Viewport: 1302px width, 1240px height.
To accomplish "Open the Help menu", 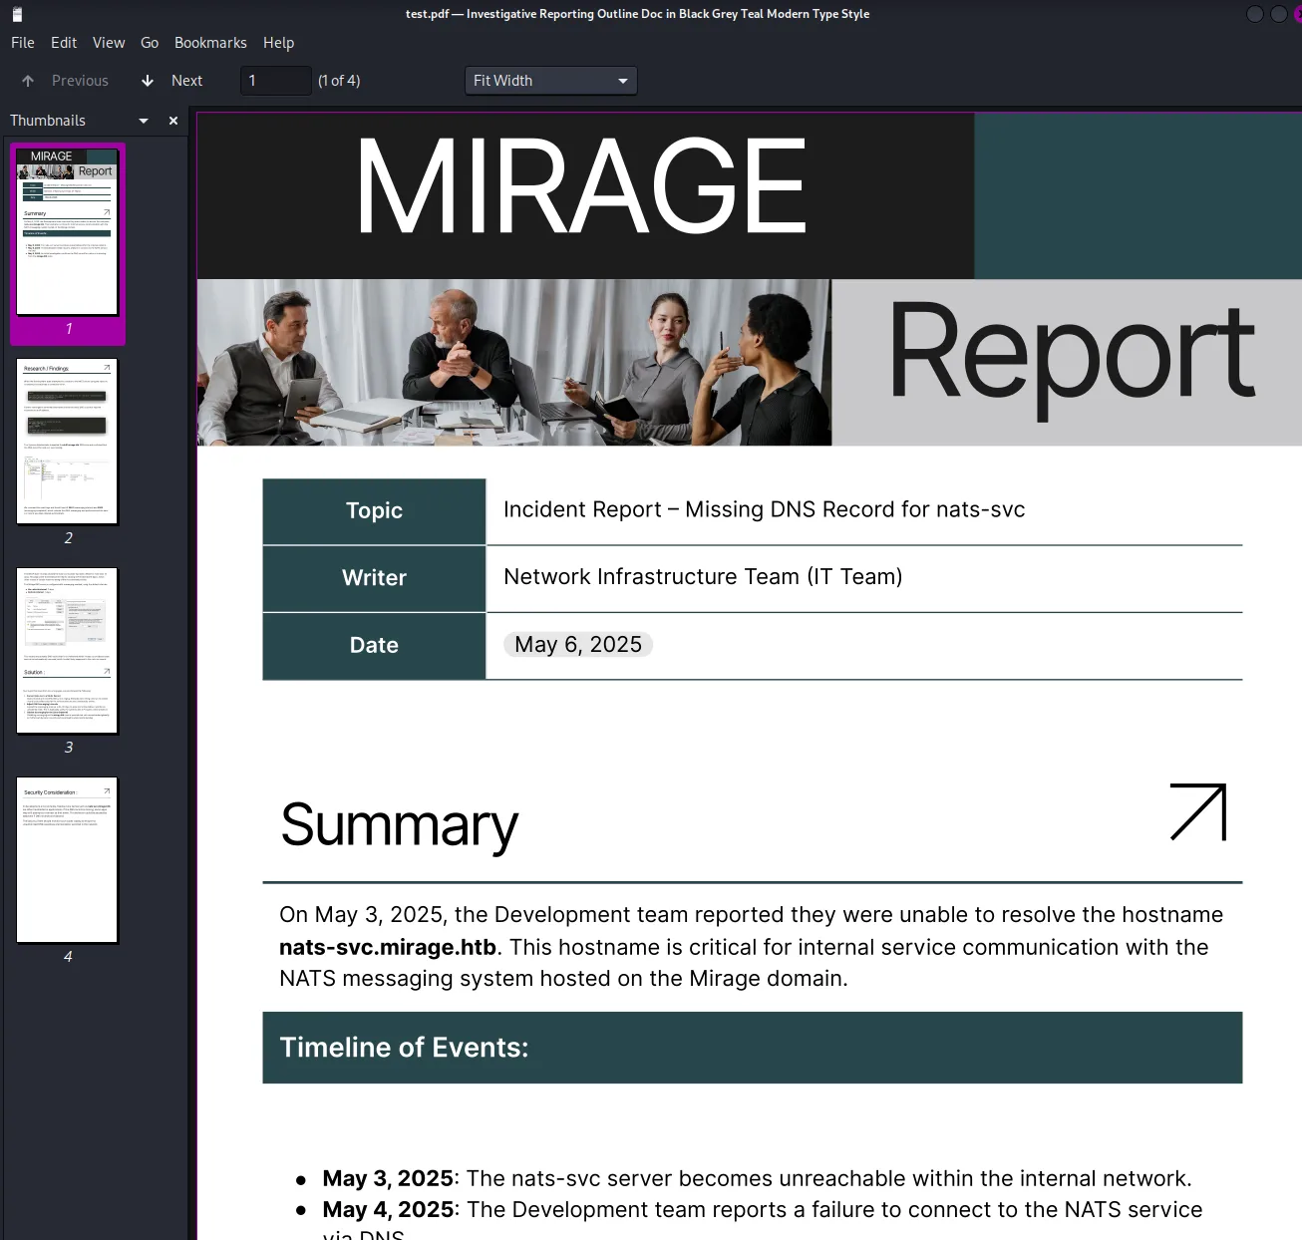I will point(278,43).
